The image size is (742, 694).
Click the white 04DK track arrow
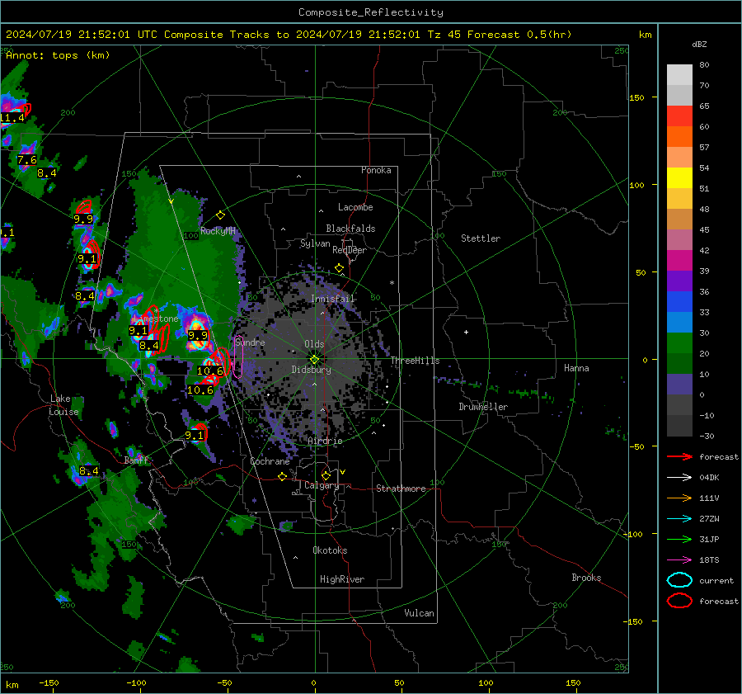(x=679, y=478)
